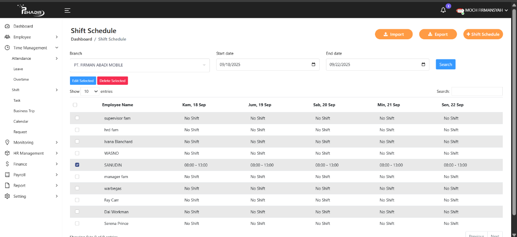Check the Fay Carr row checkbox
This screenshot has width=517, height=237.
tap(77, 200)
